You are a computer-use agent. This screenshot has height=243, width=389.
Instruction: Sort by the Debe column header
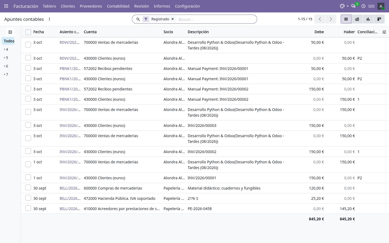click(319, 32)
